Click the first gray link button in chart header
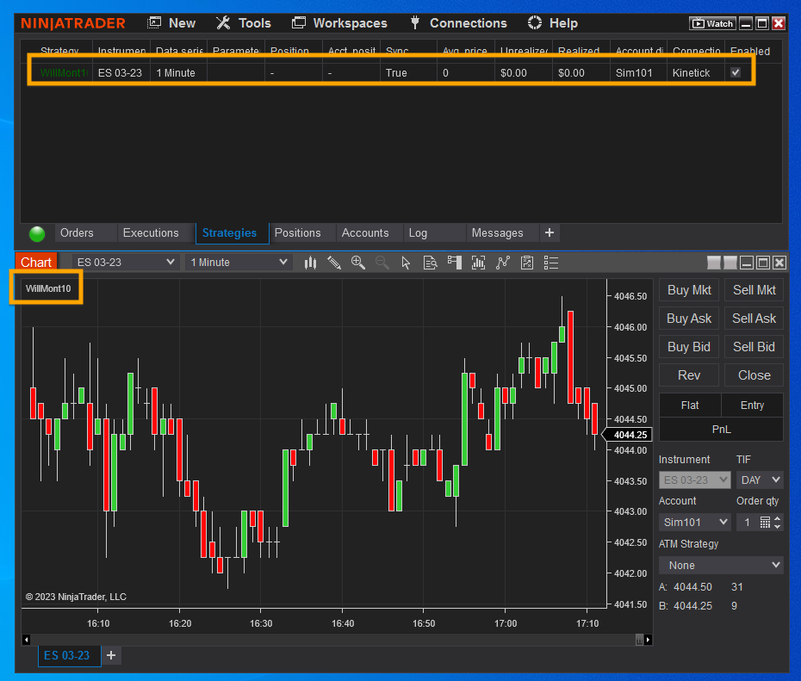Screen dimensions: 801x681 [x=714, y=263]
